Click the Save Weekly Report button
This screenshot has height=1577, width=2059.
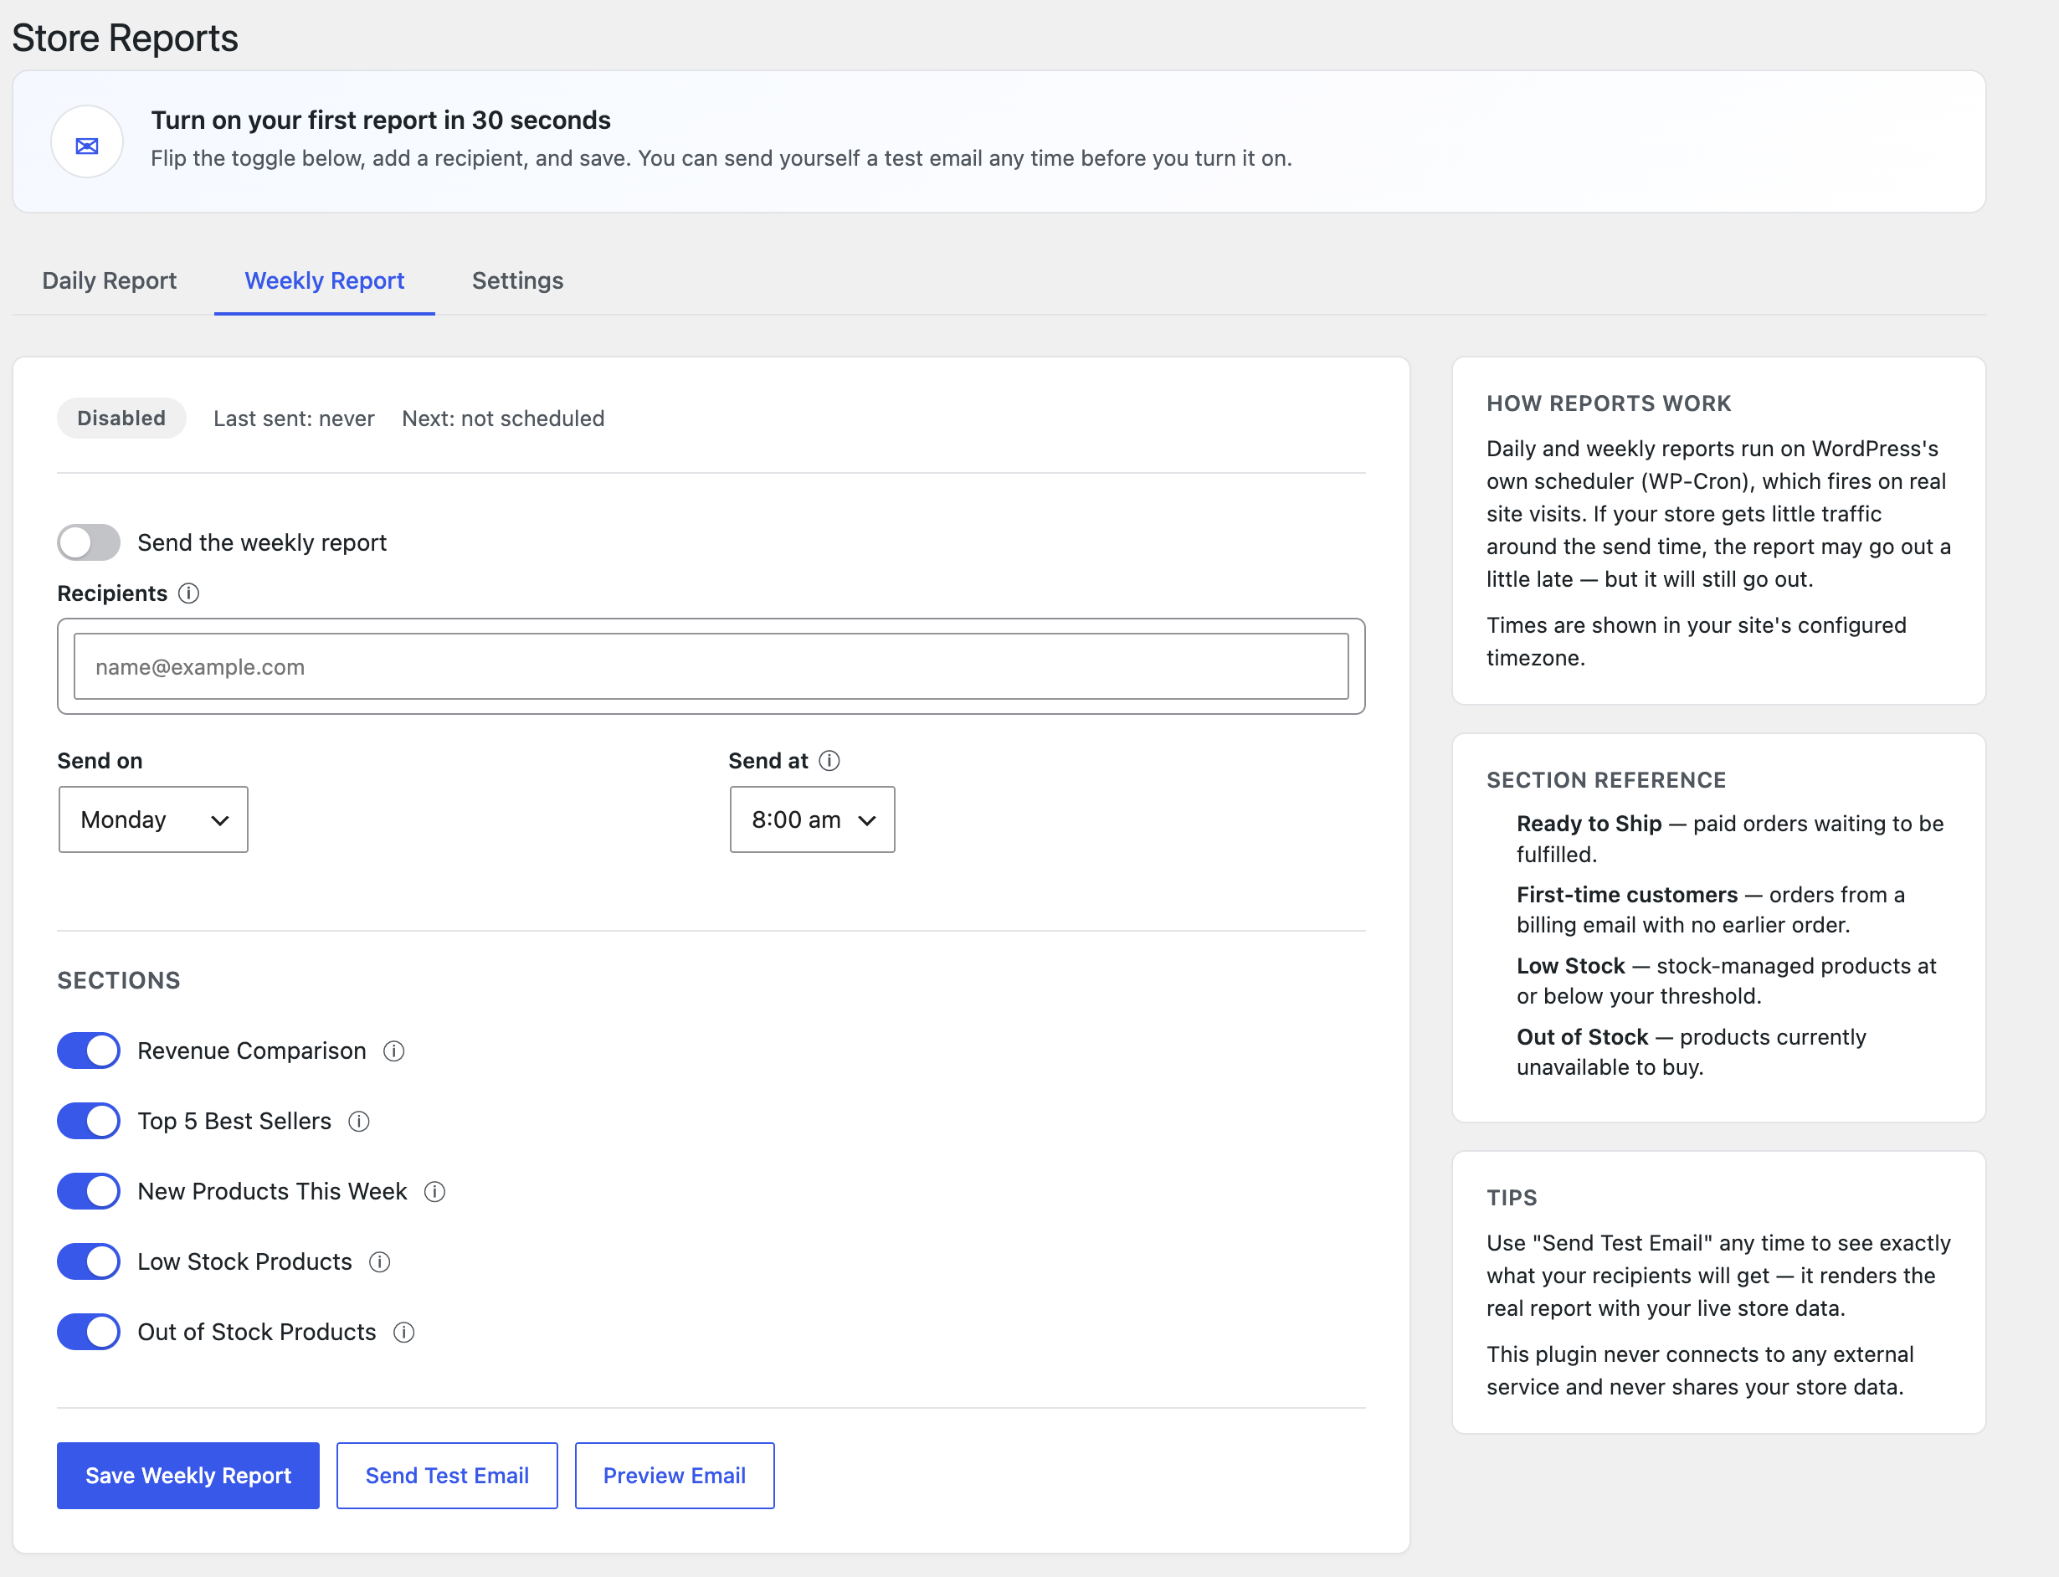(x=188, y=1476)
